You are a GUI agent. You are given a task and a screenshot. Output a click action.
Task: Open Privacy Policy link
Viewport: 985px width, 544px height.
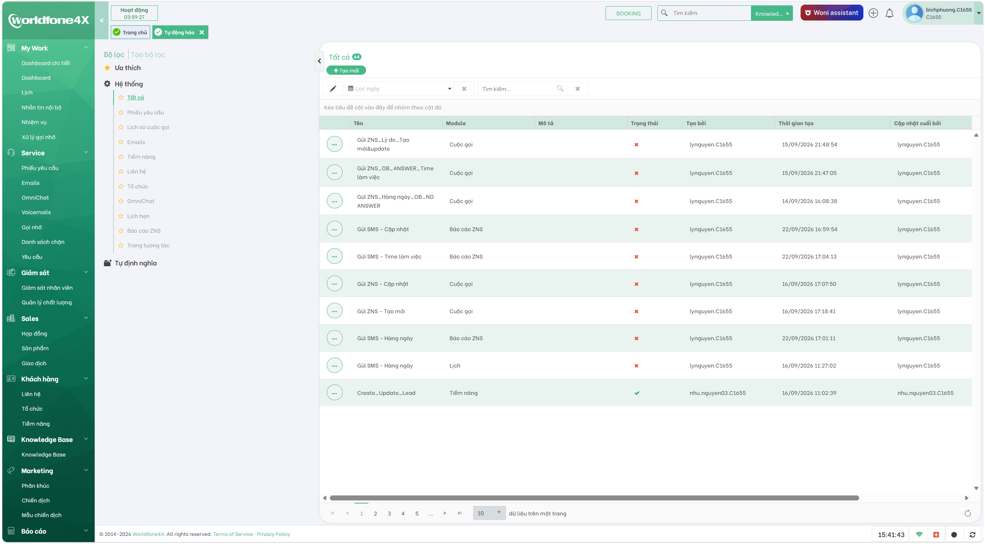273,534
